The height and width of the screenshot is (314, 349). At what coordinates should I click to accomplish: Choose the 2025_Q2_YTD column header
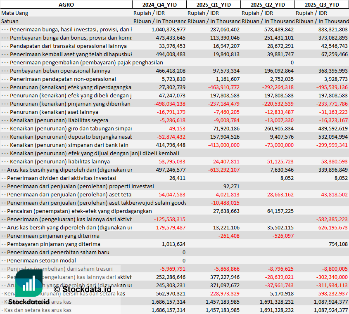[x=268, y=5]
